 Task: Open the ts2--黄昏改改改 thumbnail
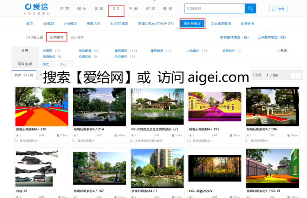(x=215, y=168)
